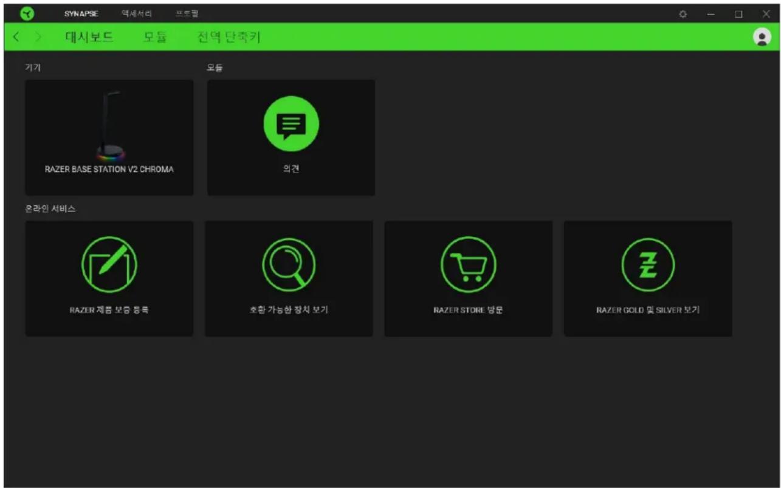Click the Razer logo icon in title bar

tap(28, 14)
